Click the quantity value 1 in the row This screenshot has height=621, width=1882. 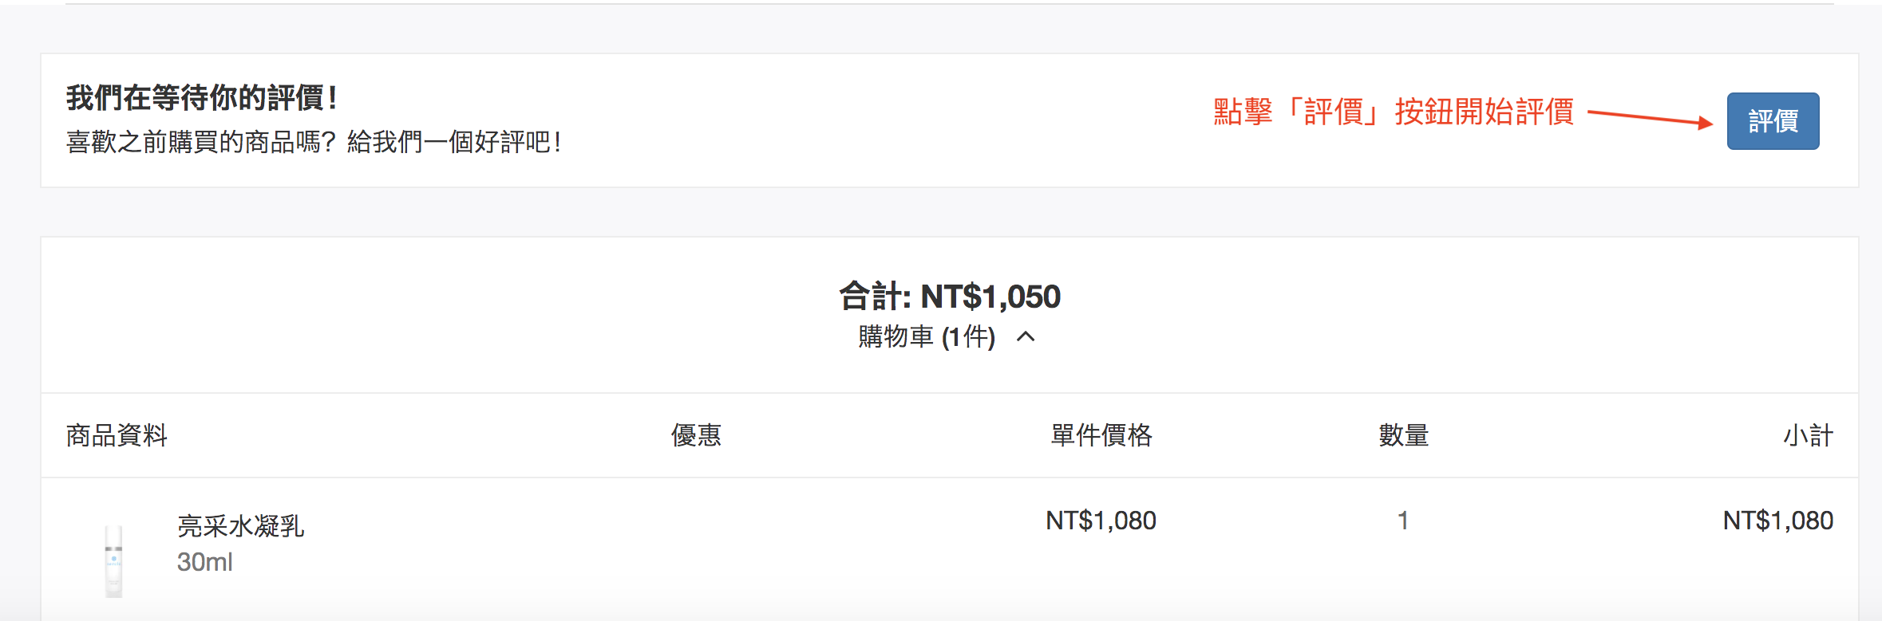click(x=1403, y=521)
